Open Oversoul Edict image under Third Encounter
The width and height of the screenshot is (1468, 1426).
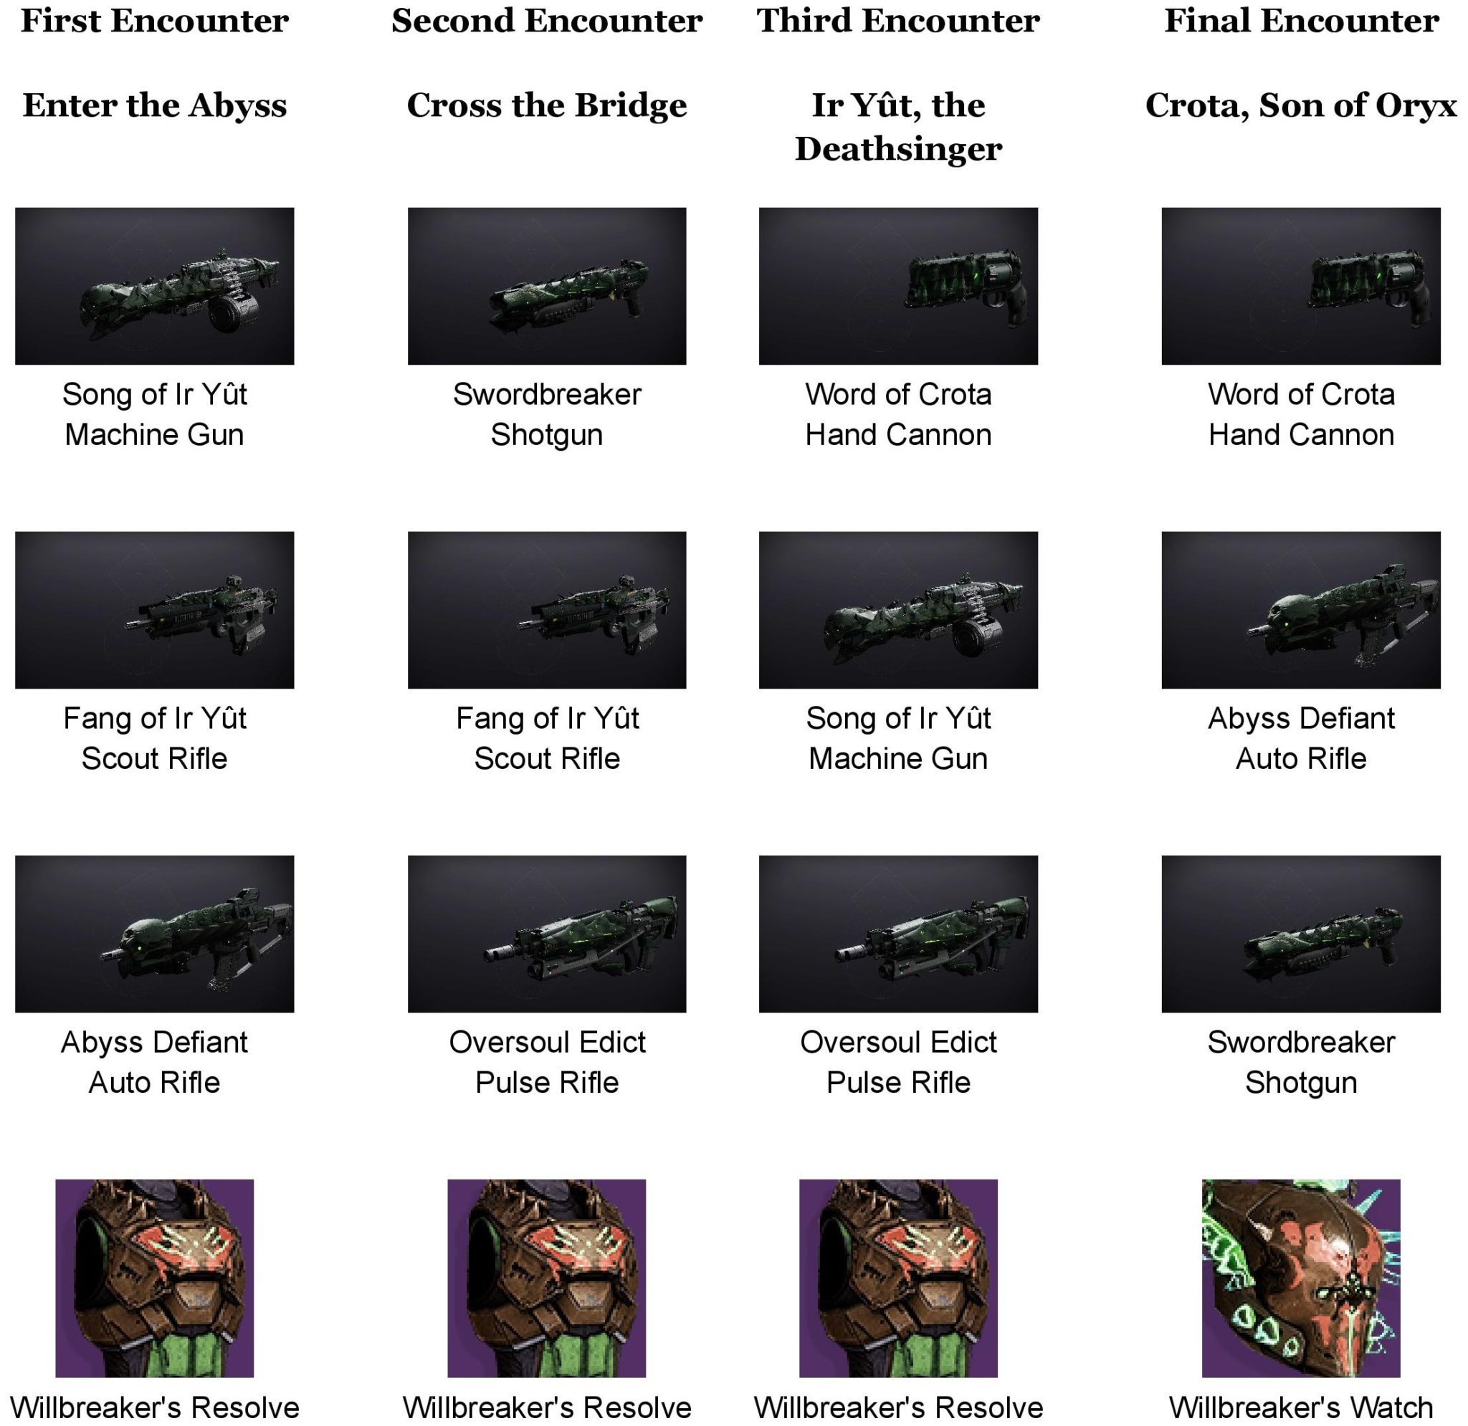click(x=898, y=934)
